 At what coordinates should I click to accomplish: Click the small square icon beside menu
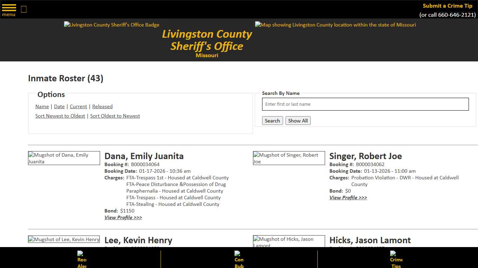pos(23,9)
